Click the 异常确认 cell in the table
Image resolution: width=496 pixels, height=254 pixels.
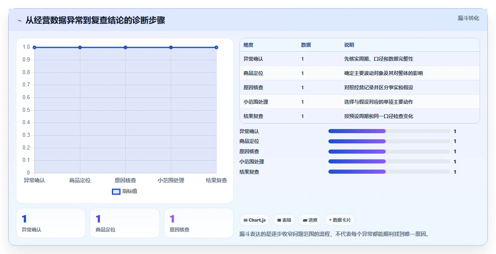click(253, 59)
